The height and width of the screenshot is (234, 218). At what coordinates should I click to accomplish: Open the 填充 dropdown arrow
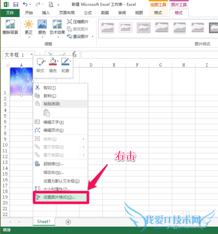[x=58, y=61]
